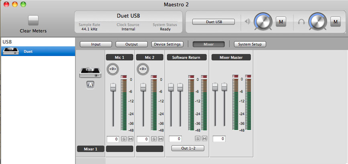The height and width of the screenshot is (164, 348).
Task: Click the Mic 2 pan knob
Action: (142, 69)
